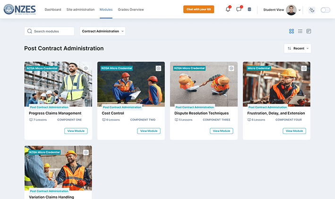Click the book icon beside 7 Lessons
The image size is (335, 199).
tap(31, 120)
